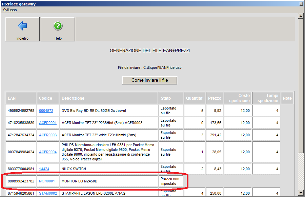Click price value 173,55

[x=216, y=123]
